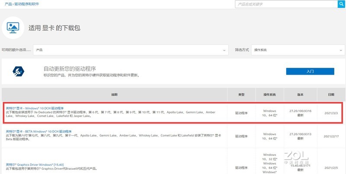The image size is (346, 174).
Task: Click the Braswell driver description text
Action: (x=51, y=169)
